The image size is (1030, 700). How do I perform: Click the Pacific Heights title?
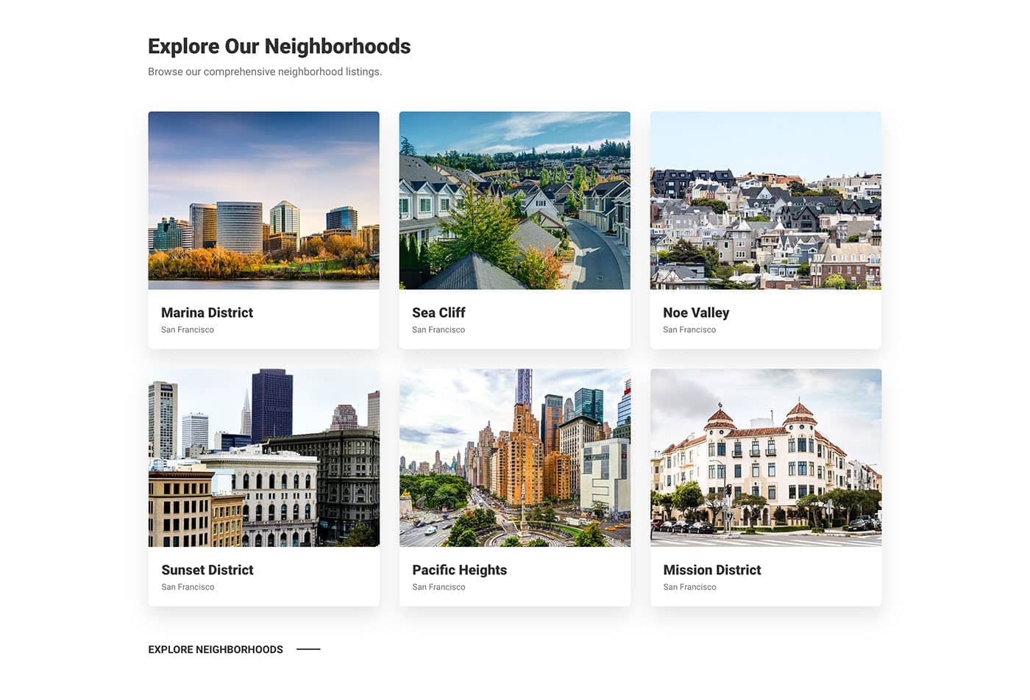click(x=459, y=571)
